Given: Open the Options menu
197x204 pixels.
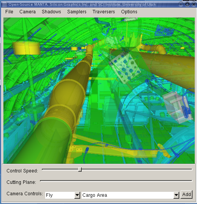Looking at the screenshot, I should [x=129, y=12].
